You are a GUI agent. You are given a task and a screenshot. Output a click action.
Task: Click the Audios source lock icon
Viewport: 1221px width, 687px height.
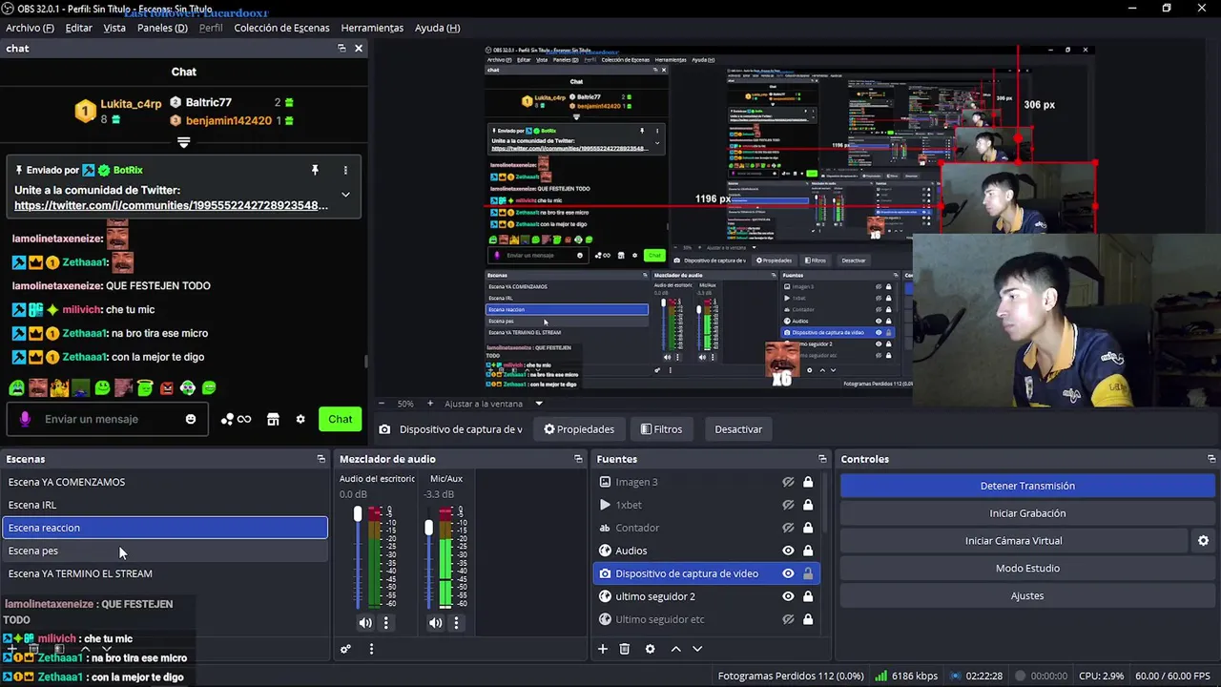tap(808, 551)
